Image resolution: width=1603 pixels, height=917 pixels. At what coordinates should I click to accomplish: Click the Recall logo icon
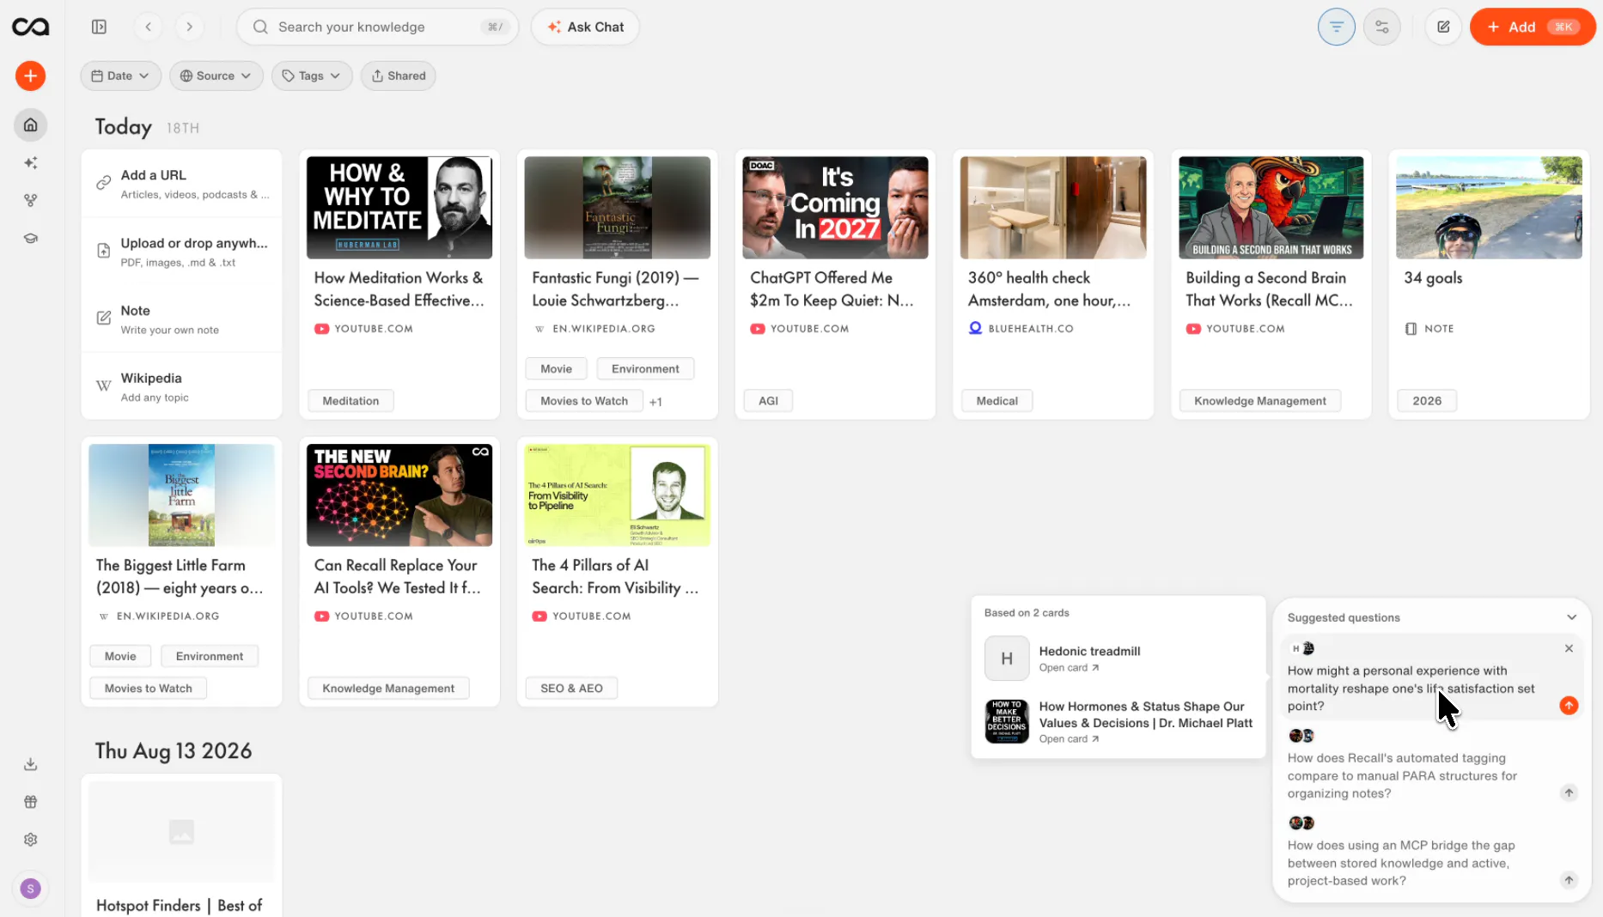tap(30, 27)
